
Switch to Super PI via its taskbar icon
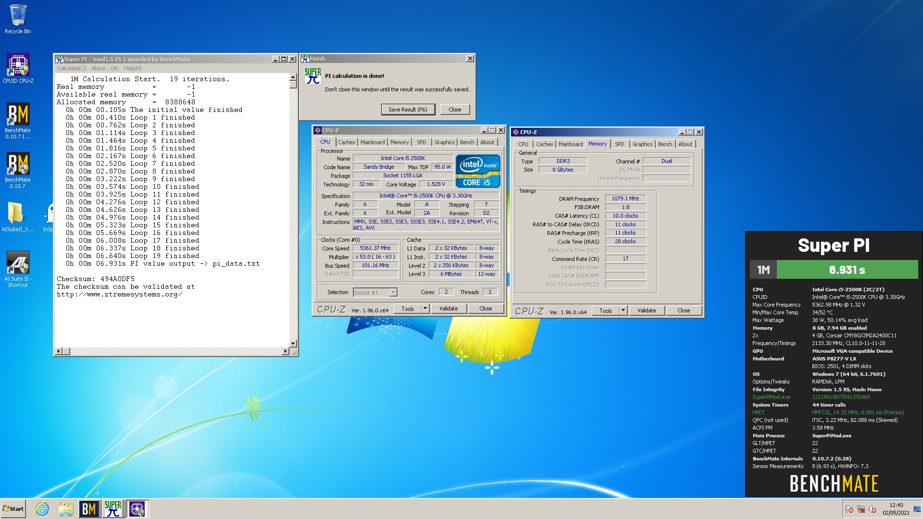coord(113,509)
